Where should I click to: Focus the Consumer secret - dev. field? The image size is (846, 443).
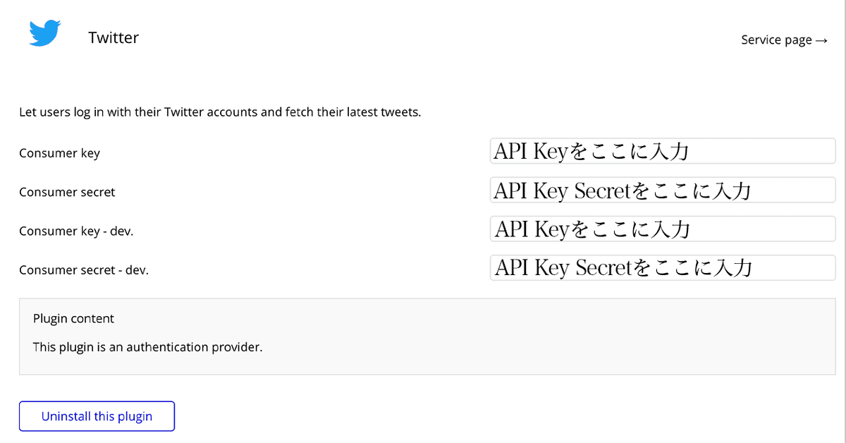click(663, 268)
